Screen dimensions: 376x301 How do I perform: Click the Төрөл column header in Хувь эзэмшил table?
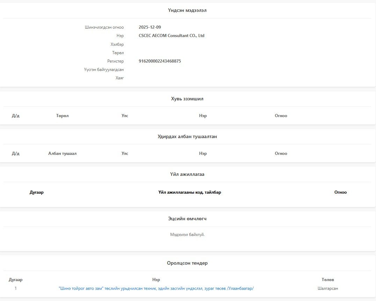62,116
